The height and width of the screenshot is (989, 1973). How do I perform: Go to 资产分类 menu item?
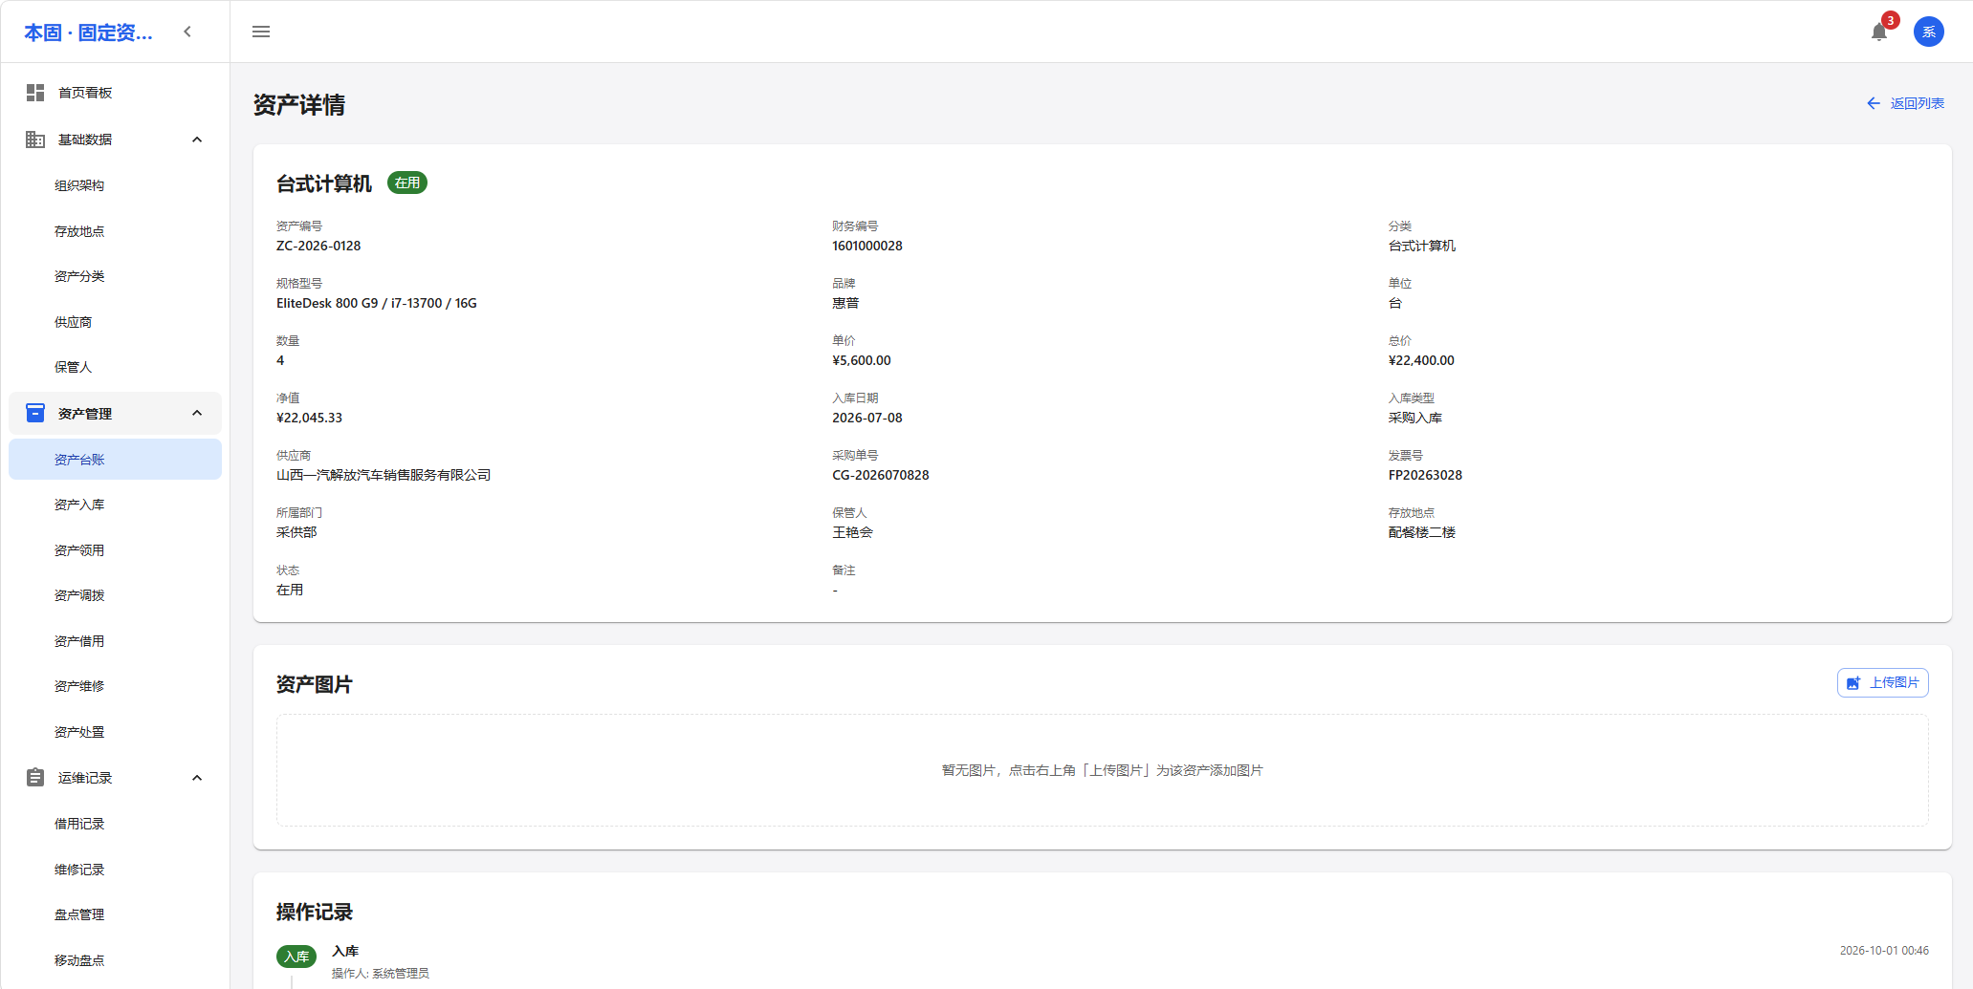(115, 276)
